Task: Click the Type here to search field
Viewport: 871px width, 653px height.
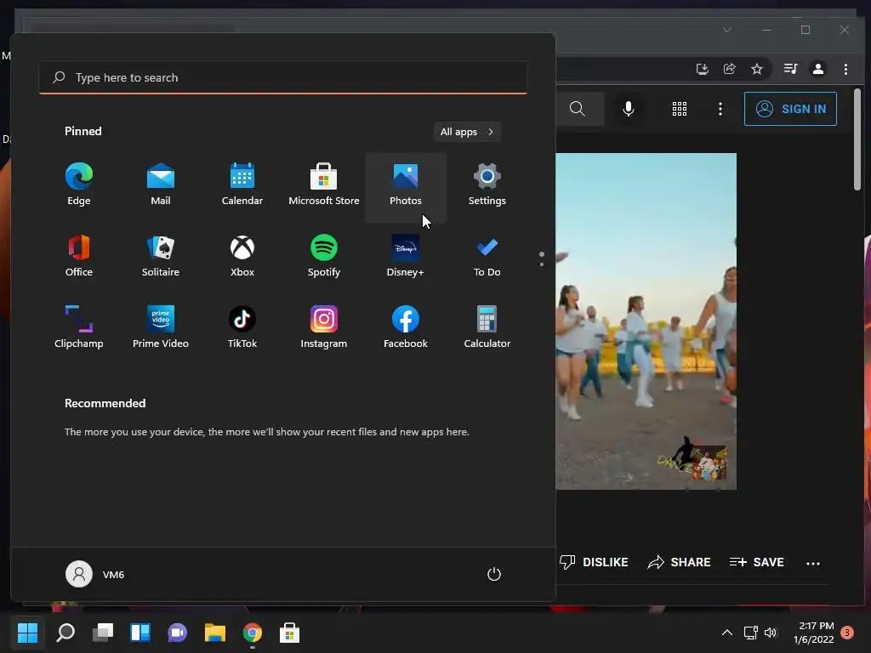Action: coord(282,77)
